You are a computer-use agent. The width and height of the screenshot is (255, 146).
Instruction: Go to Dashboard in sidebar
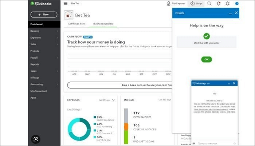44,24
